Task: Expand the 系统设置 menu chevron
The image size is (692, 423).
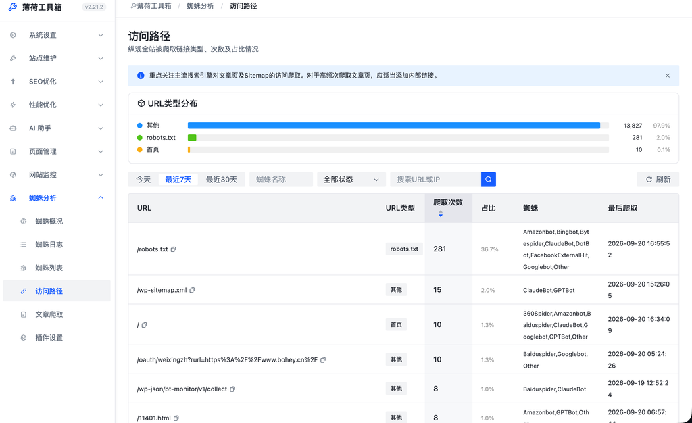Action: tap(101, 35)
